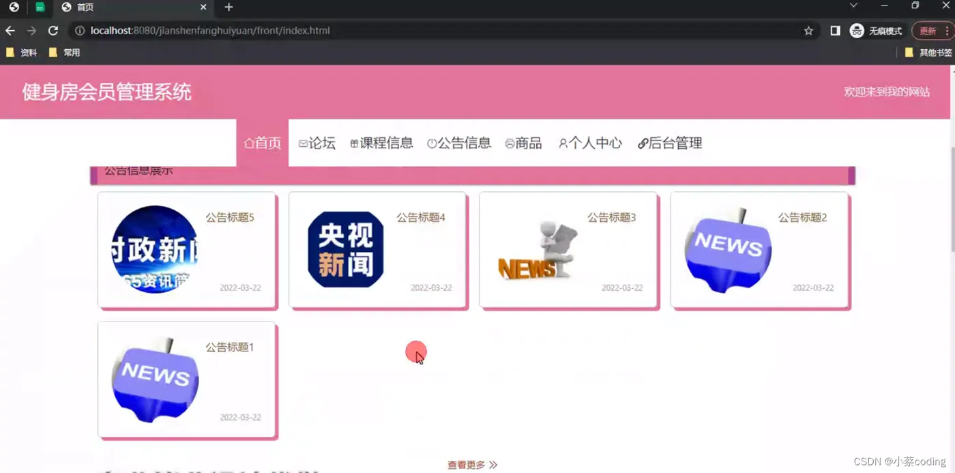955x473 pixels.
Task: Open the side panel icon
Action: point(835,31)
